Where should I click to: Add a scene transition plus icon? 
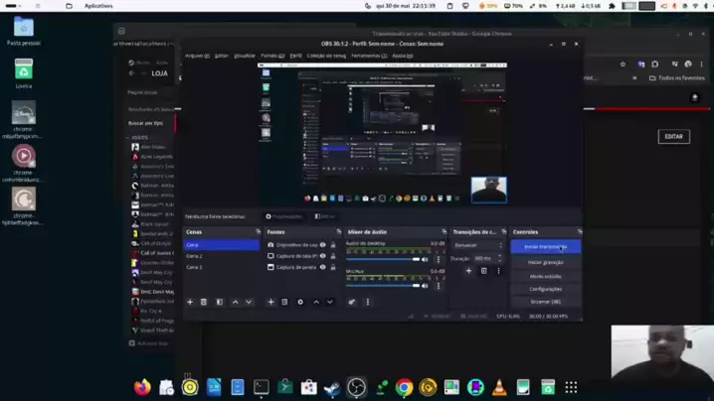[468, 271]
